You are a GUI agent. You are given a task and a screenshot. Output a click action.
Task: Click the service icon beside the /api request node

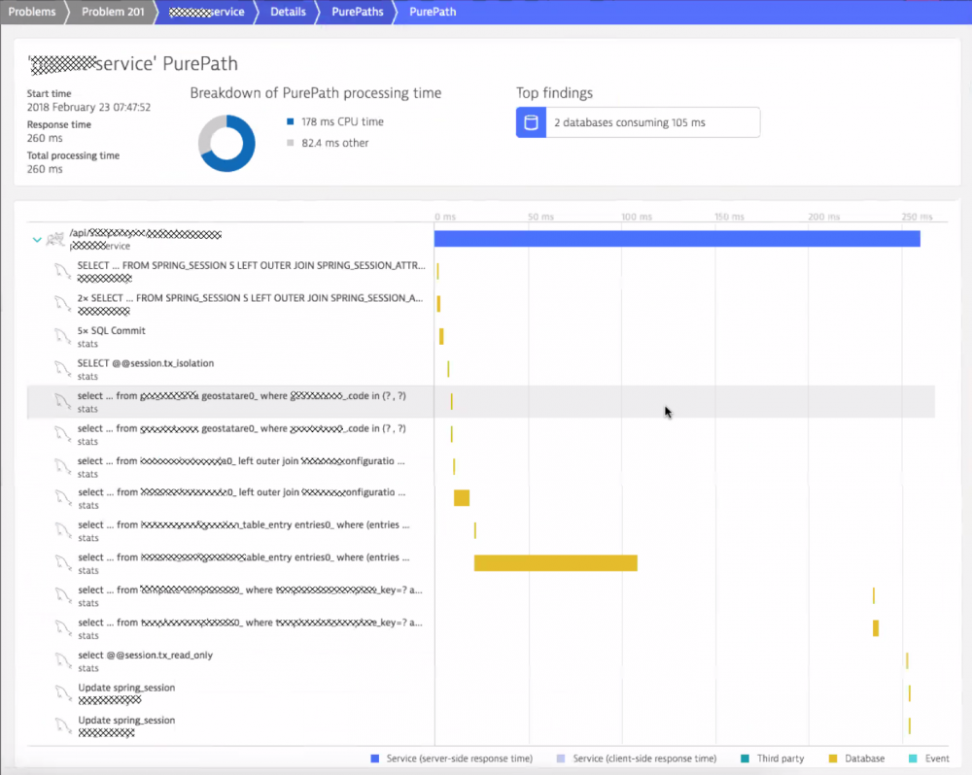pos(57,239)
